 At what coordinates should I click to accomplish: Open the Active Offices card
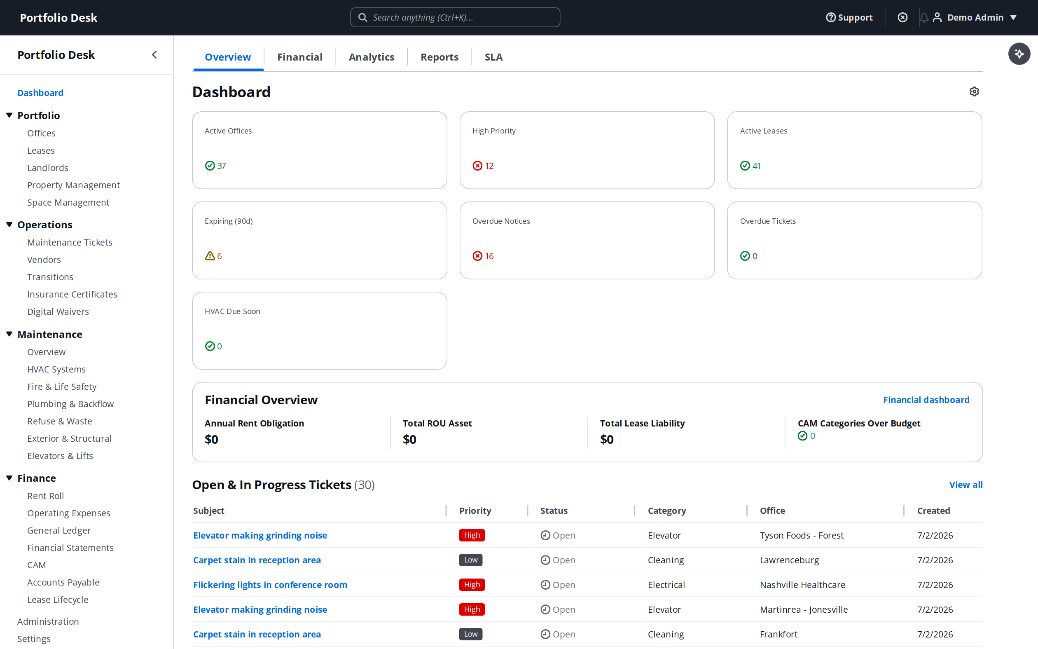point(320,150)
